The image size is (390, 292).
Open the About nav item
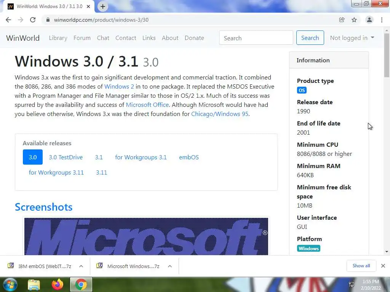coord(170,38)
